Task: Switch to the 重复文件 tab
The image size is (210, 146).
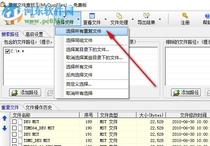Action: point(10,107)
